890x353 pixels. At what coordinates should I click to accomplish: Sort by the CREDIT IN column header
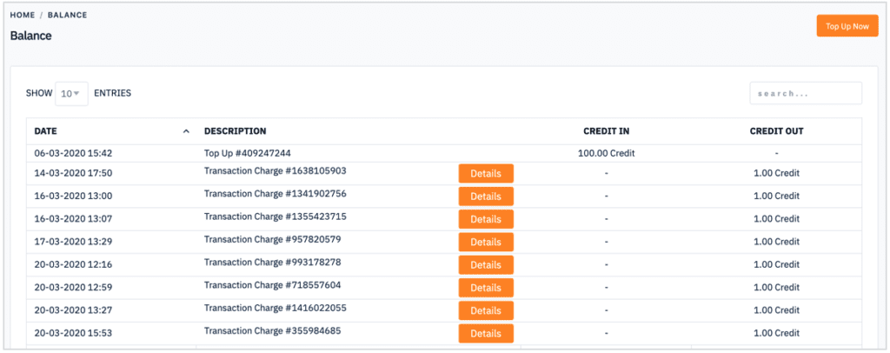606,131
